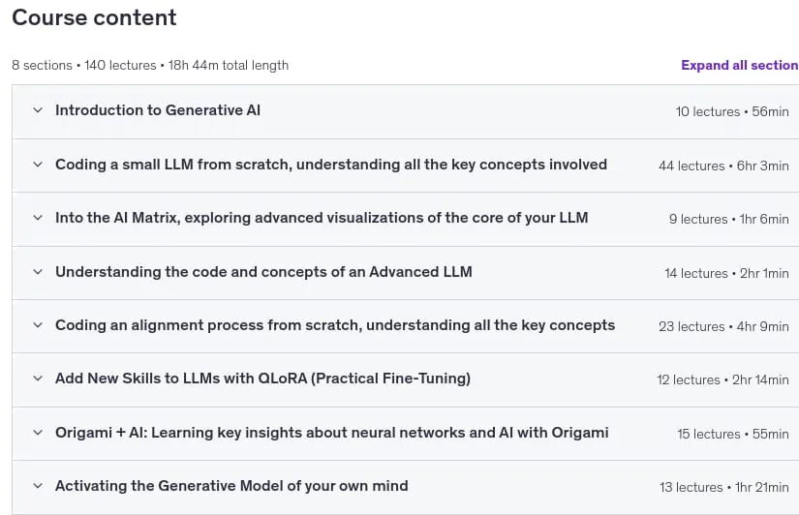Click the Course content heading

click(94, 17)
